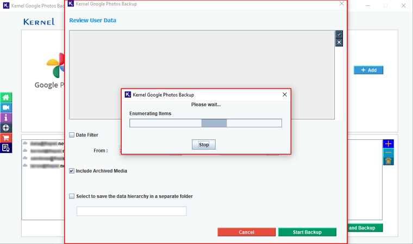Click the Enumerating Items progress bar
The width and height of the screenshot is (413, 244).
[x=206, y=123]
